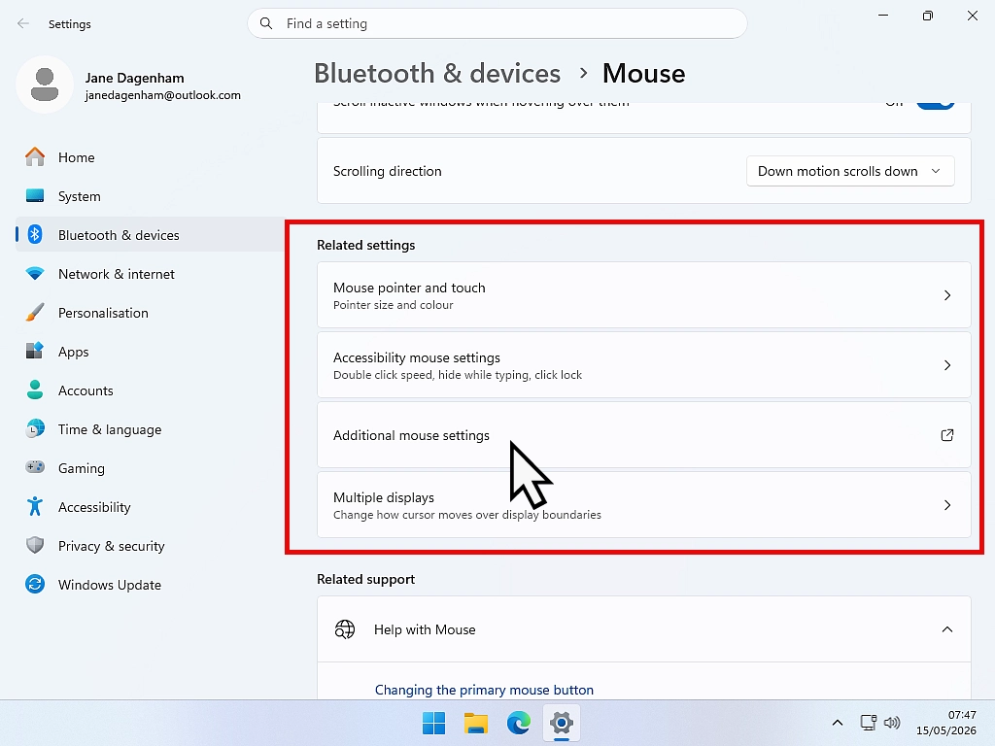Click Mouse pointer and touch chevron
This screenshot has height=746, width=995.
(946, 295)
